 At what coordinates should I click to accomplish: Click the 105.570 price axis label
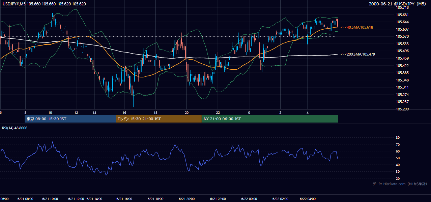click(402, 37)
